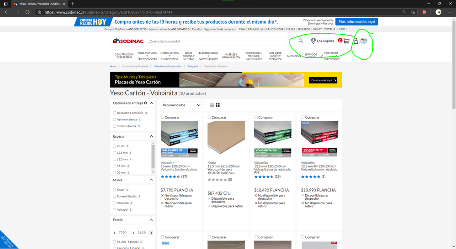
Task: Open Volcanita RF product thumbnail
Action: [319, 139]
